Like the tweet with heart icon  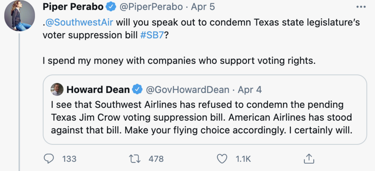(222, 159)
